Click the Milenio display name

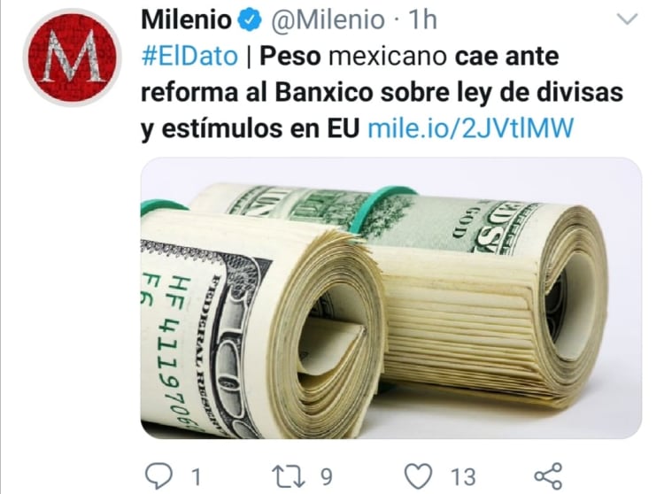(x=187, y=19)
